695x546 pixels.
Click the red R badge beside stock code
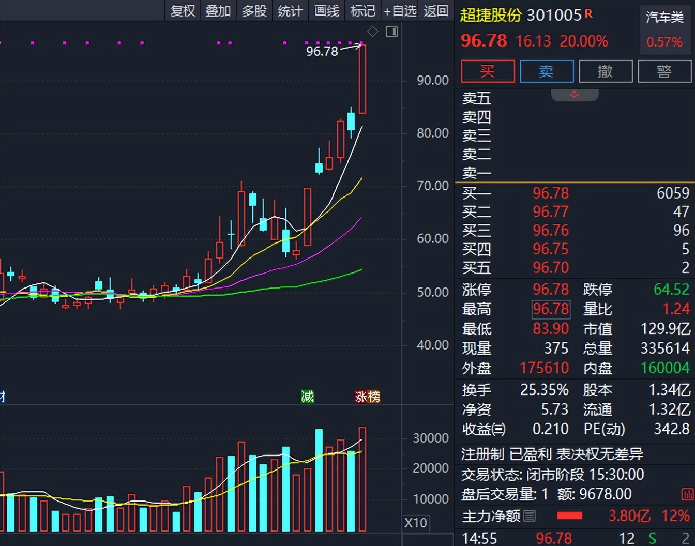click(x=588, y=14)
